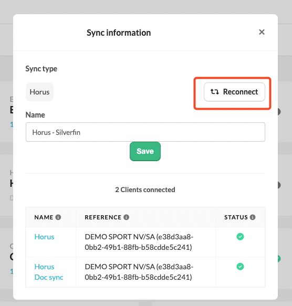Save the sync name
The width and height of the screenshot is (292, 306).
point(145,152)
